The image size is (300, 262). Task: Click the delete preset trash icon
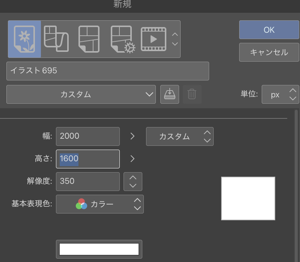pyautogui.click(x=192, y=94)
